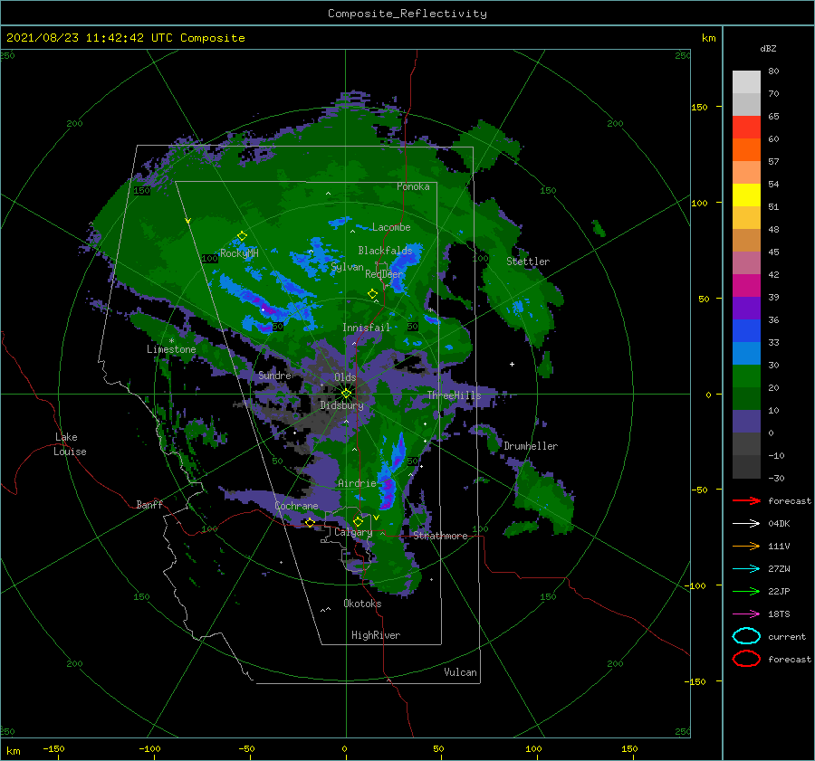Select the orange 111V arrow icon

(746, 546)
